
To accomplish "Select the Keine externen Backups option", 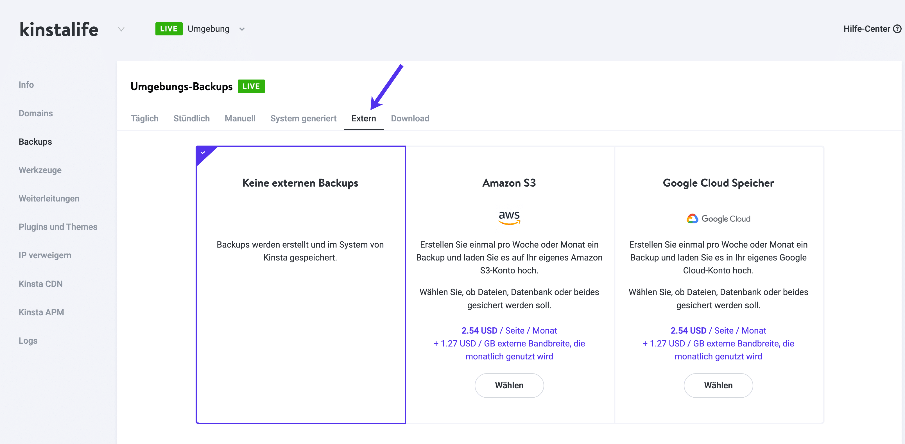I will [x=300, y=183].
